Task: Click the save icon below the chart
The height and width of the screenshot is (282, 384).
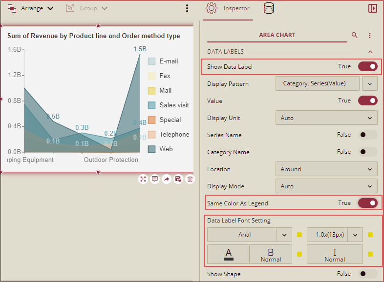Action: (178, 179)
